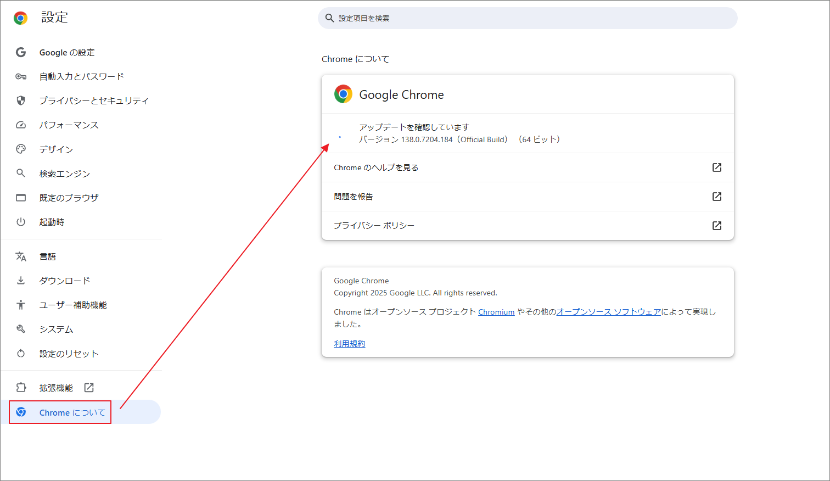Image resolution: width=830 pixels, height=481 pixels.
Task: Click Chrome について page heading above card
Action: pyautogui.click(x=355, y=59)
